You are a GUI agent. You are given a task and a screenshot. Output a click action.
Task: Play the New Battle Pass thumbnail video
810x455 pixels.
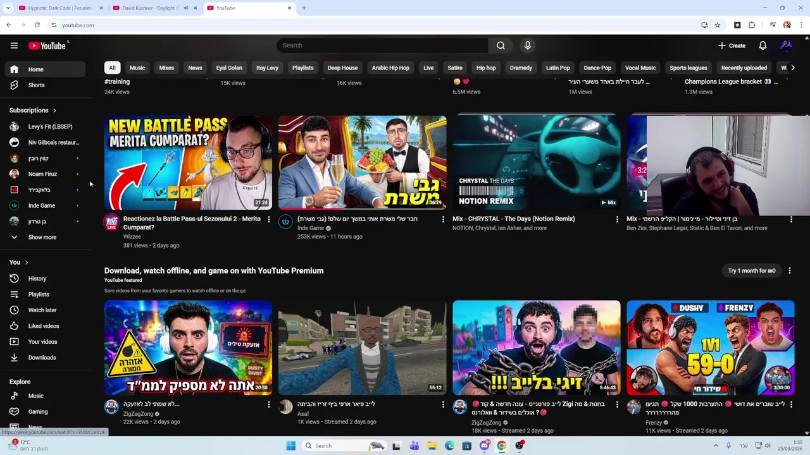coord(188,162)
